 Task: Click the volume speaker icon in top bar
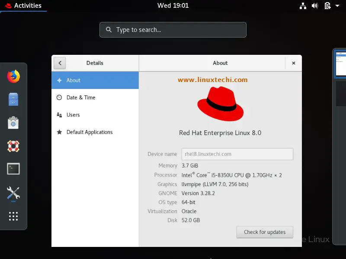click(315, 6)
